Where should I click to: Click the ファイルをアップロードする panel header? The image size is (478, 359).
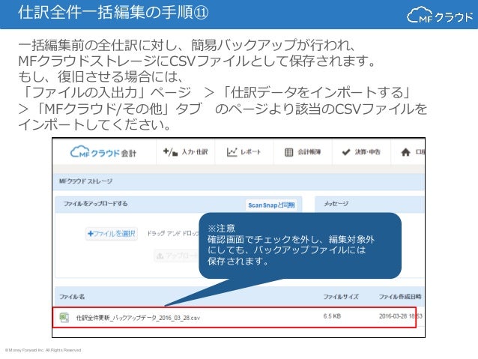(x=178, y=204)
